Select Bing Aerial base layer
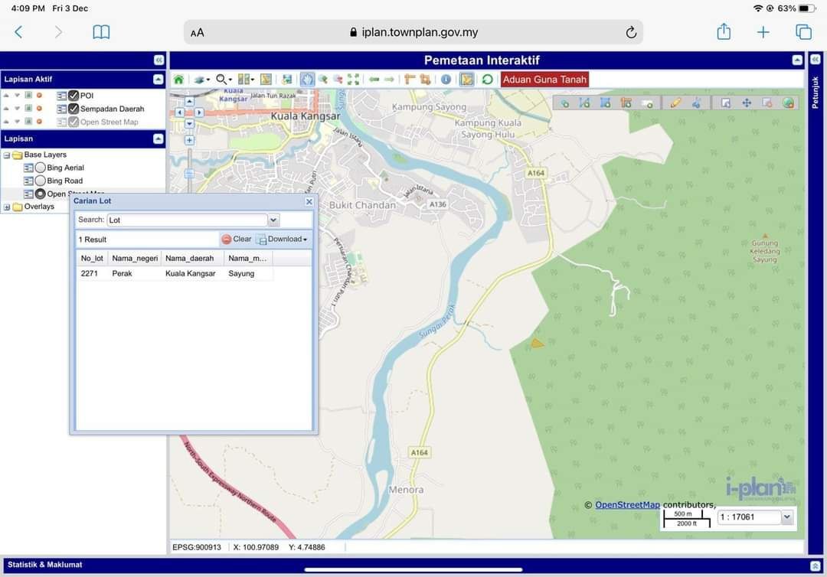The width and height of the screenshot is (827, 577). pyautogui.click(x=41, y=168)
